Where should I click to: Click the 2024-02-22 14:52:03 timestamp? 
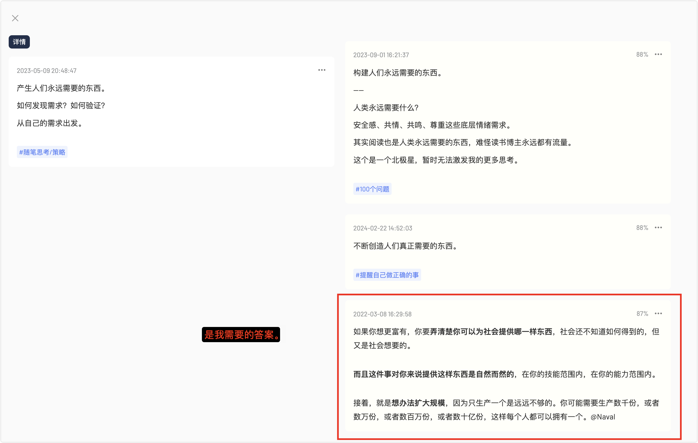coord(383,228)
